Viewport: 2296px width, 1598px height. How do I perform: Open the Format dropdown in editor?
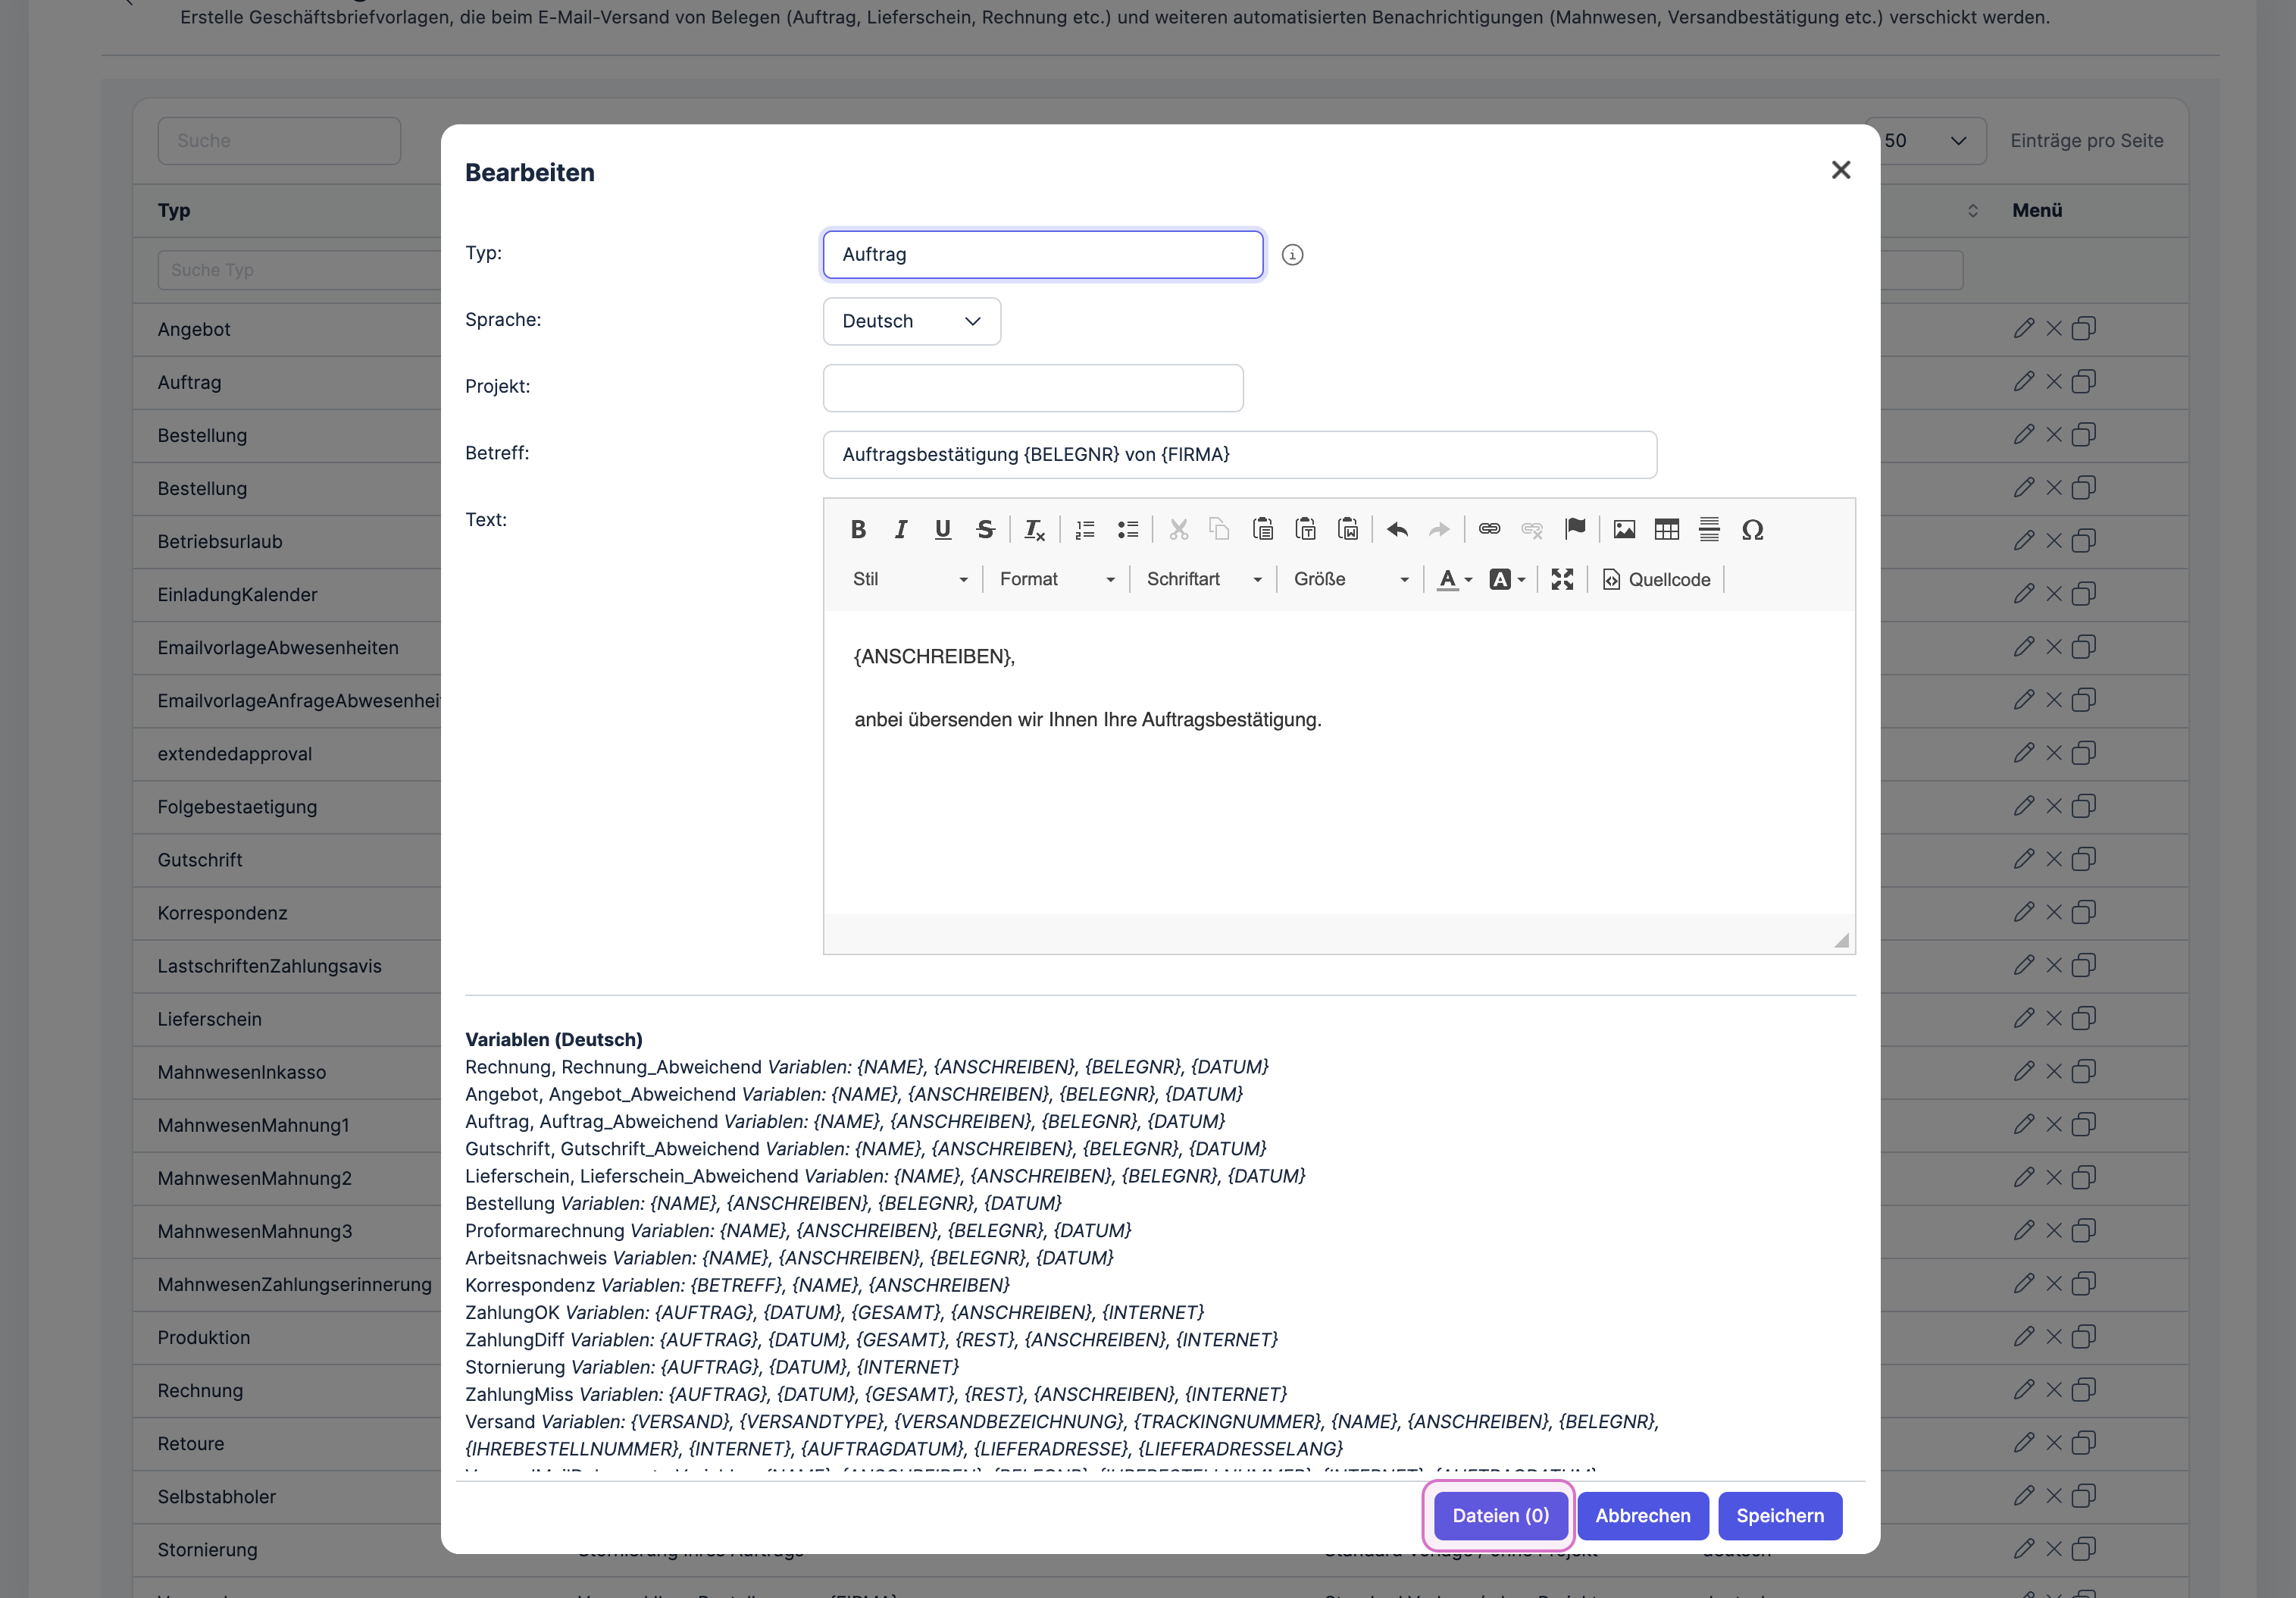click(1056, 579)
